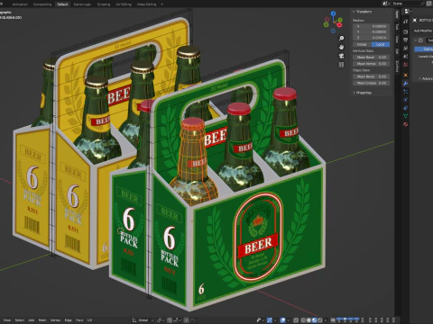Open the gizmo options dropdown arrow
Viewport: 433px width, 324px height.
[275, 320]
